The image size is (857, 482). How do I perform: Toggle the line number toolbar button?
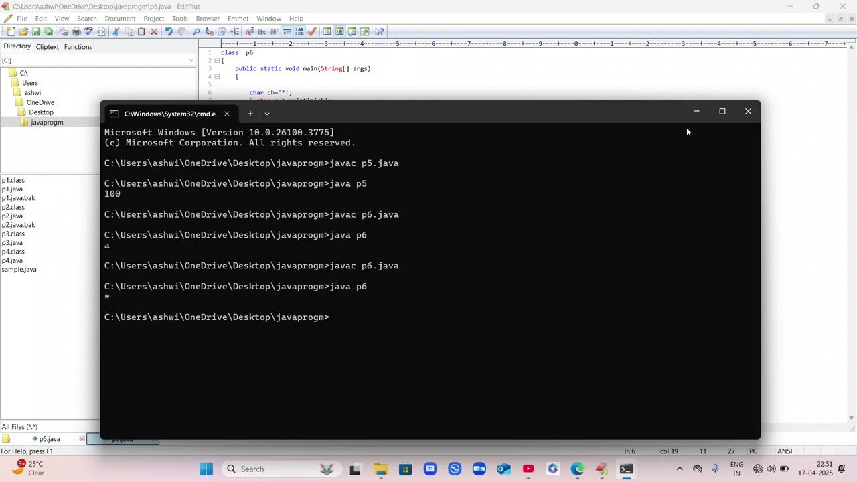[300, 31]
